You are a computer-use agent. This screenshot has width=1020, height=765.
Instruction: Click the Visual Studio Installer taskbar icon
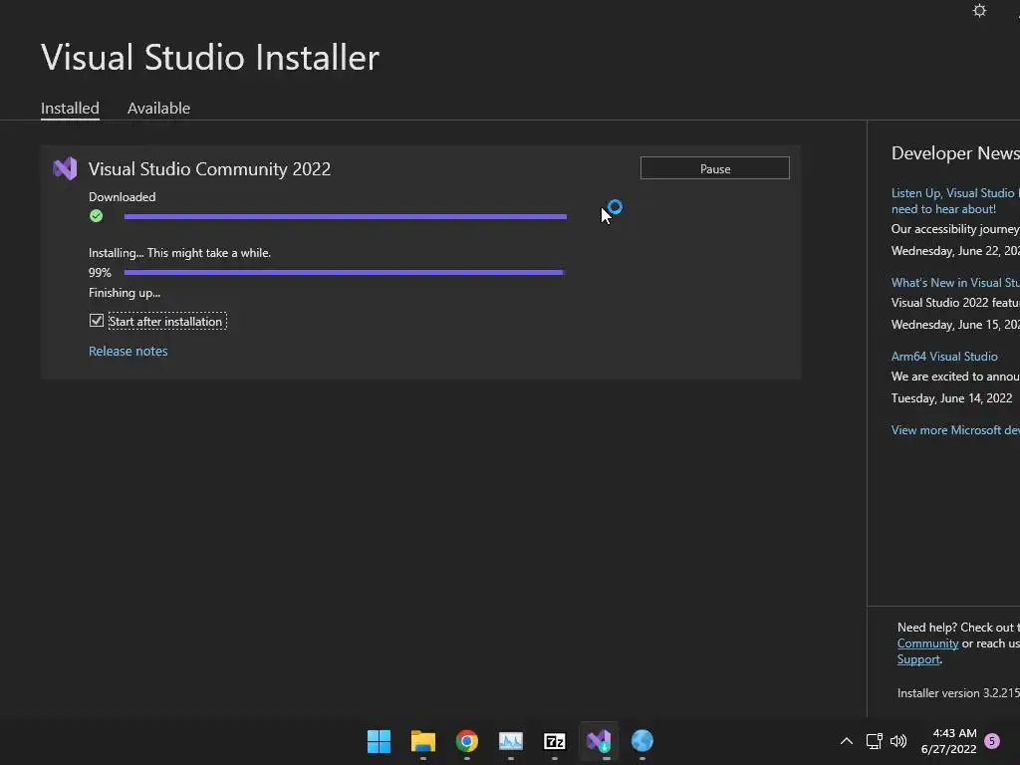tap(599, 741)
